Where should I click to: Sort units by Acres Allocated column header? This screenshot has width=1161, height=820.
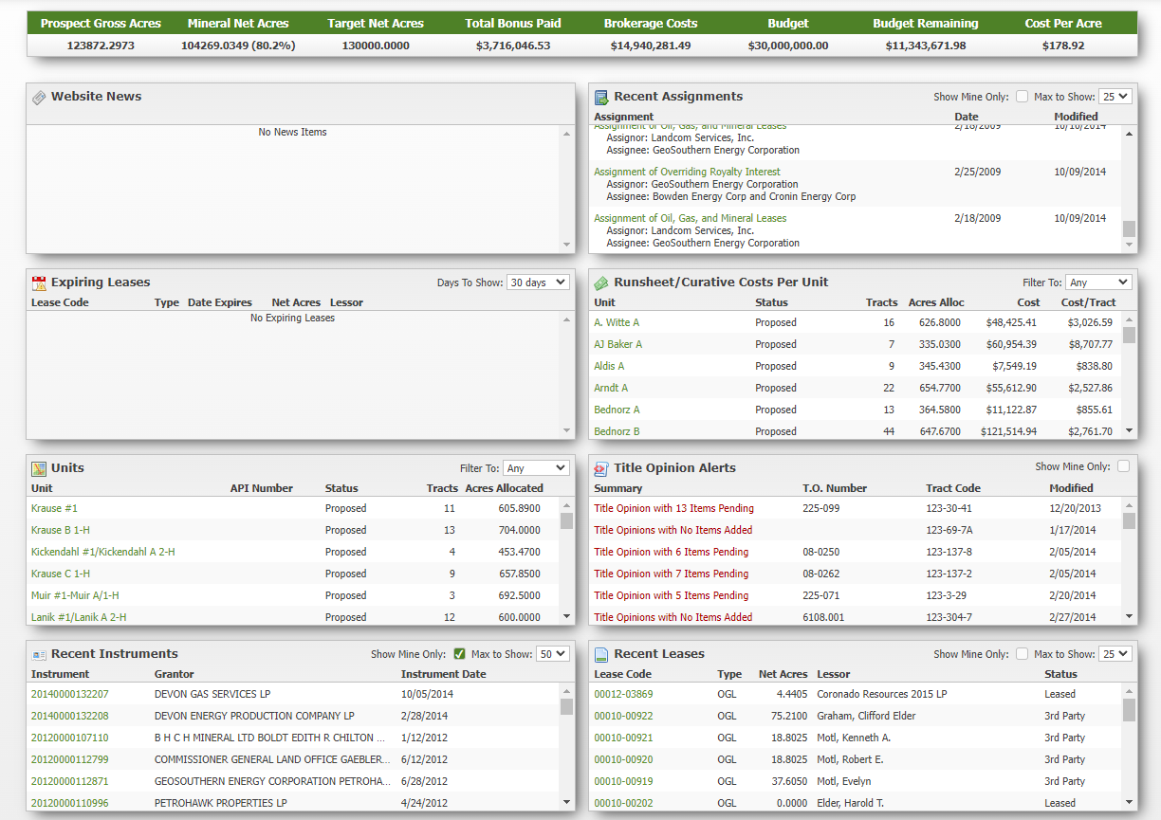(504, 488)
